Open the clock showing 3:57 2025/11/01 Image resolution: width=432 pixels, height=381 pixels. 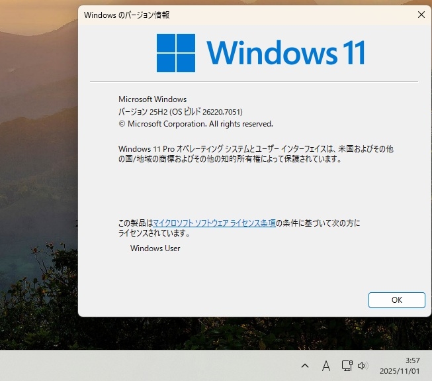coord(400,366)
